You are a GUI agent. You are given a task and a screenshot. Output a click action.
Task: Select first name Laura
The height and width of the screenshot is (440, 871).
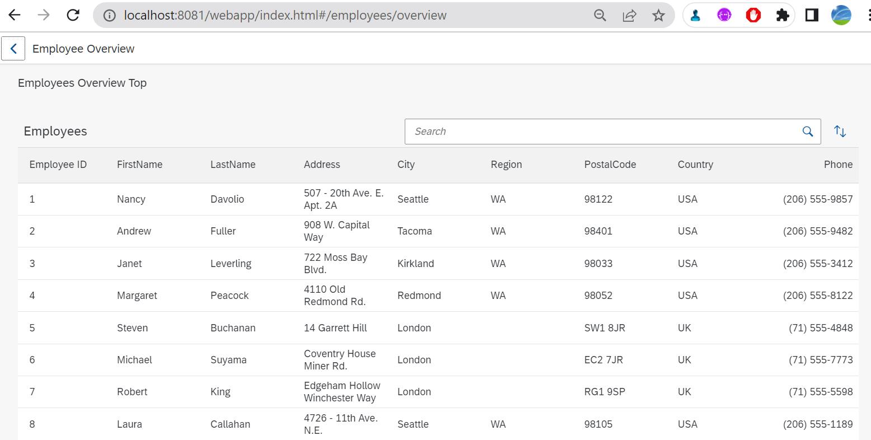tap(129, 424)
